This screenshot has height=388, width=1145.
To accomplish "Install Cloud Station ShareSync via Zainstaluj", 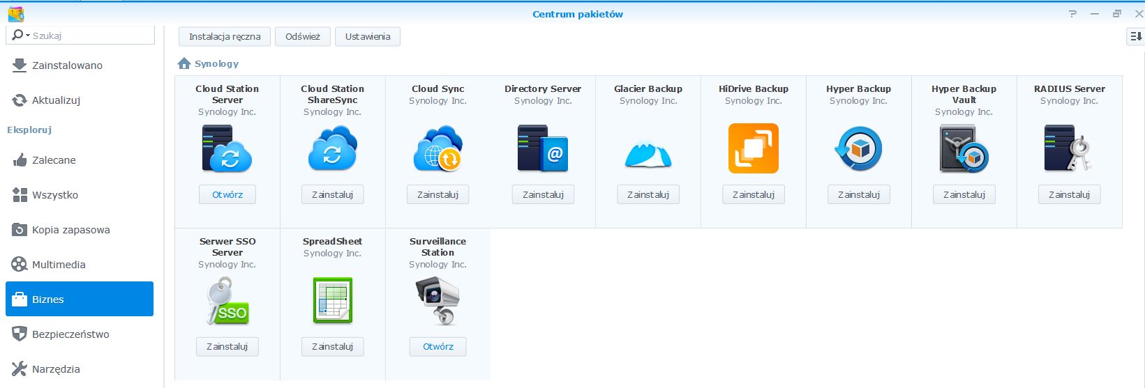I will [x=333, y=194].
